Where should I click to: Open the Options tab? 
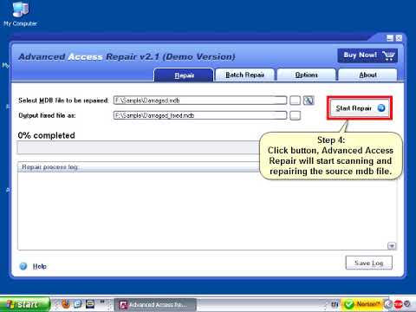(306, 75)
